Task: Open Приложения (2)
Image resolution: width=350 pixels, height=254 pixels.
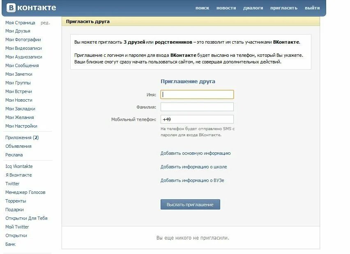Action: 22,137
